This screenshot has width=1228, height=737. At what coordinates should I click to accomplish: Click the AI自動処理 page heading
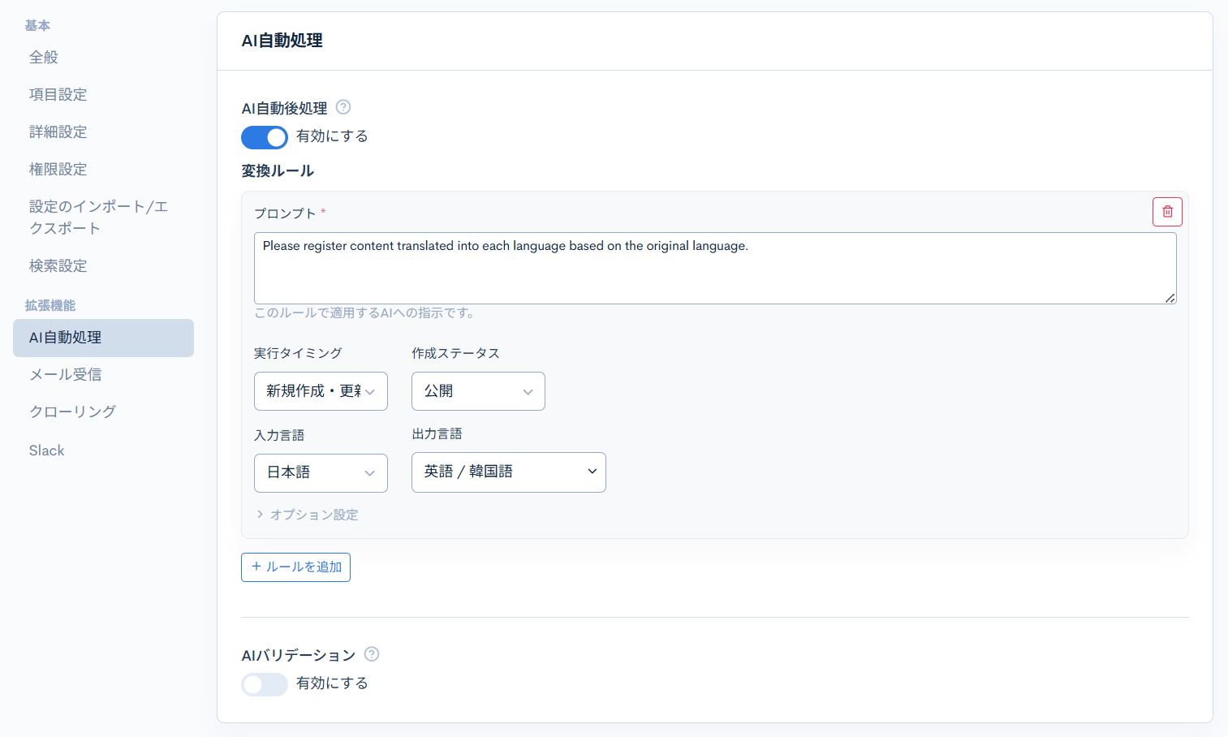click(282, 41)
